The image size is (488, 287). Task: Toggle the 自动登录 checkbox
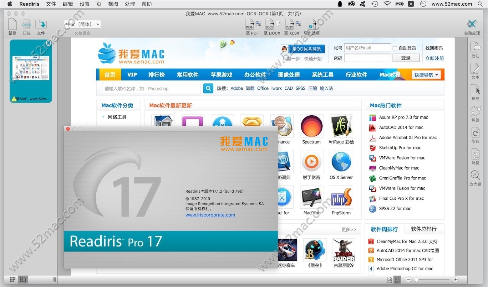[395, 48]
